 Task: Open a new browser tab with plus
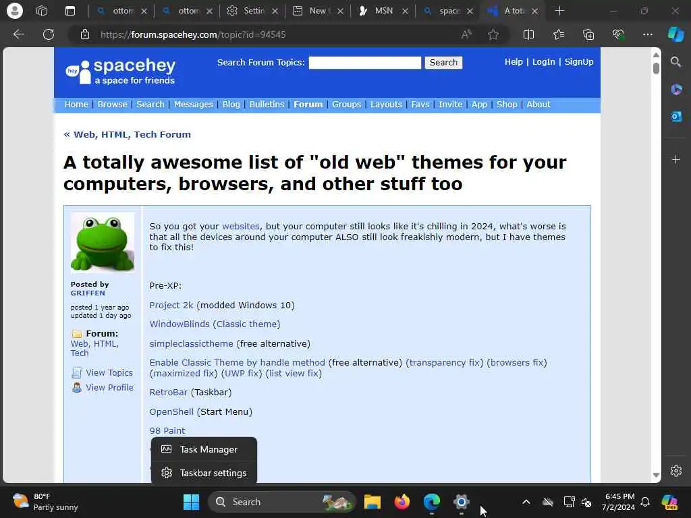[x=559, y=11]
